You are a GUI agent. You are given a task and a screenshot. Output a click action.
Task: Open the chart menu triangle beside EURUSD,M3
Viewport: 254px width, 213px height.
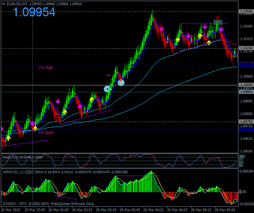(x=4, y=4)
